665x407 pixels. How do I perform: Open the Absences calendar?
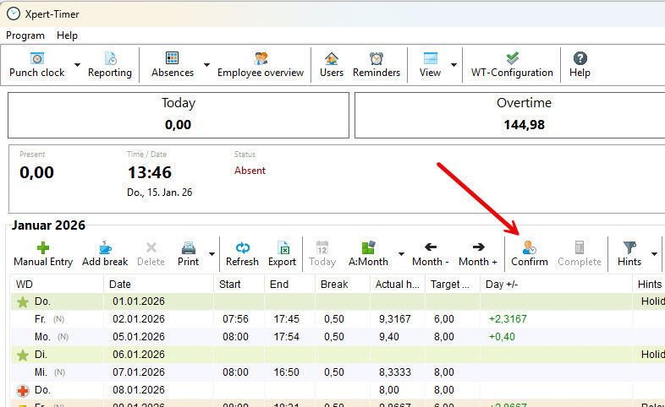(x=172, y=64)
